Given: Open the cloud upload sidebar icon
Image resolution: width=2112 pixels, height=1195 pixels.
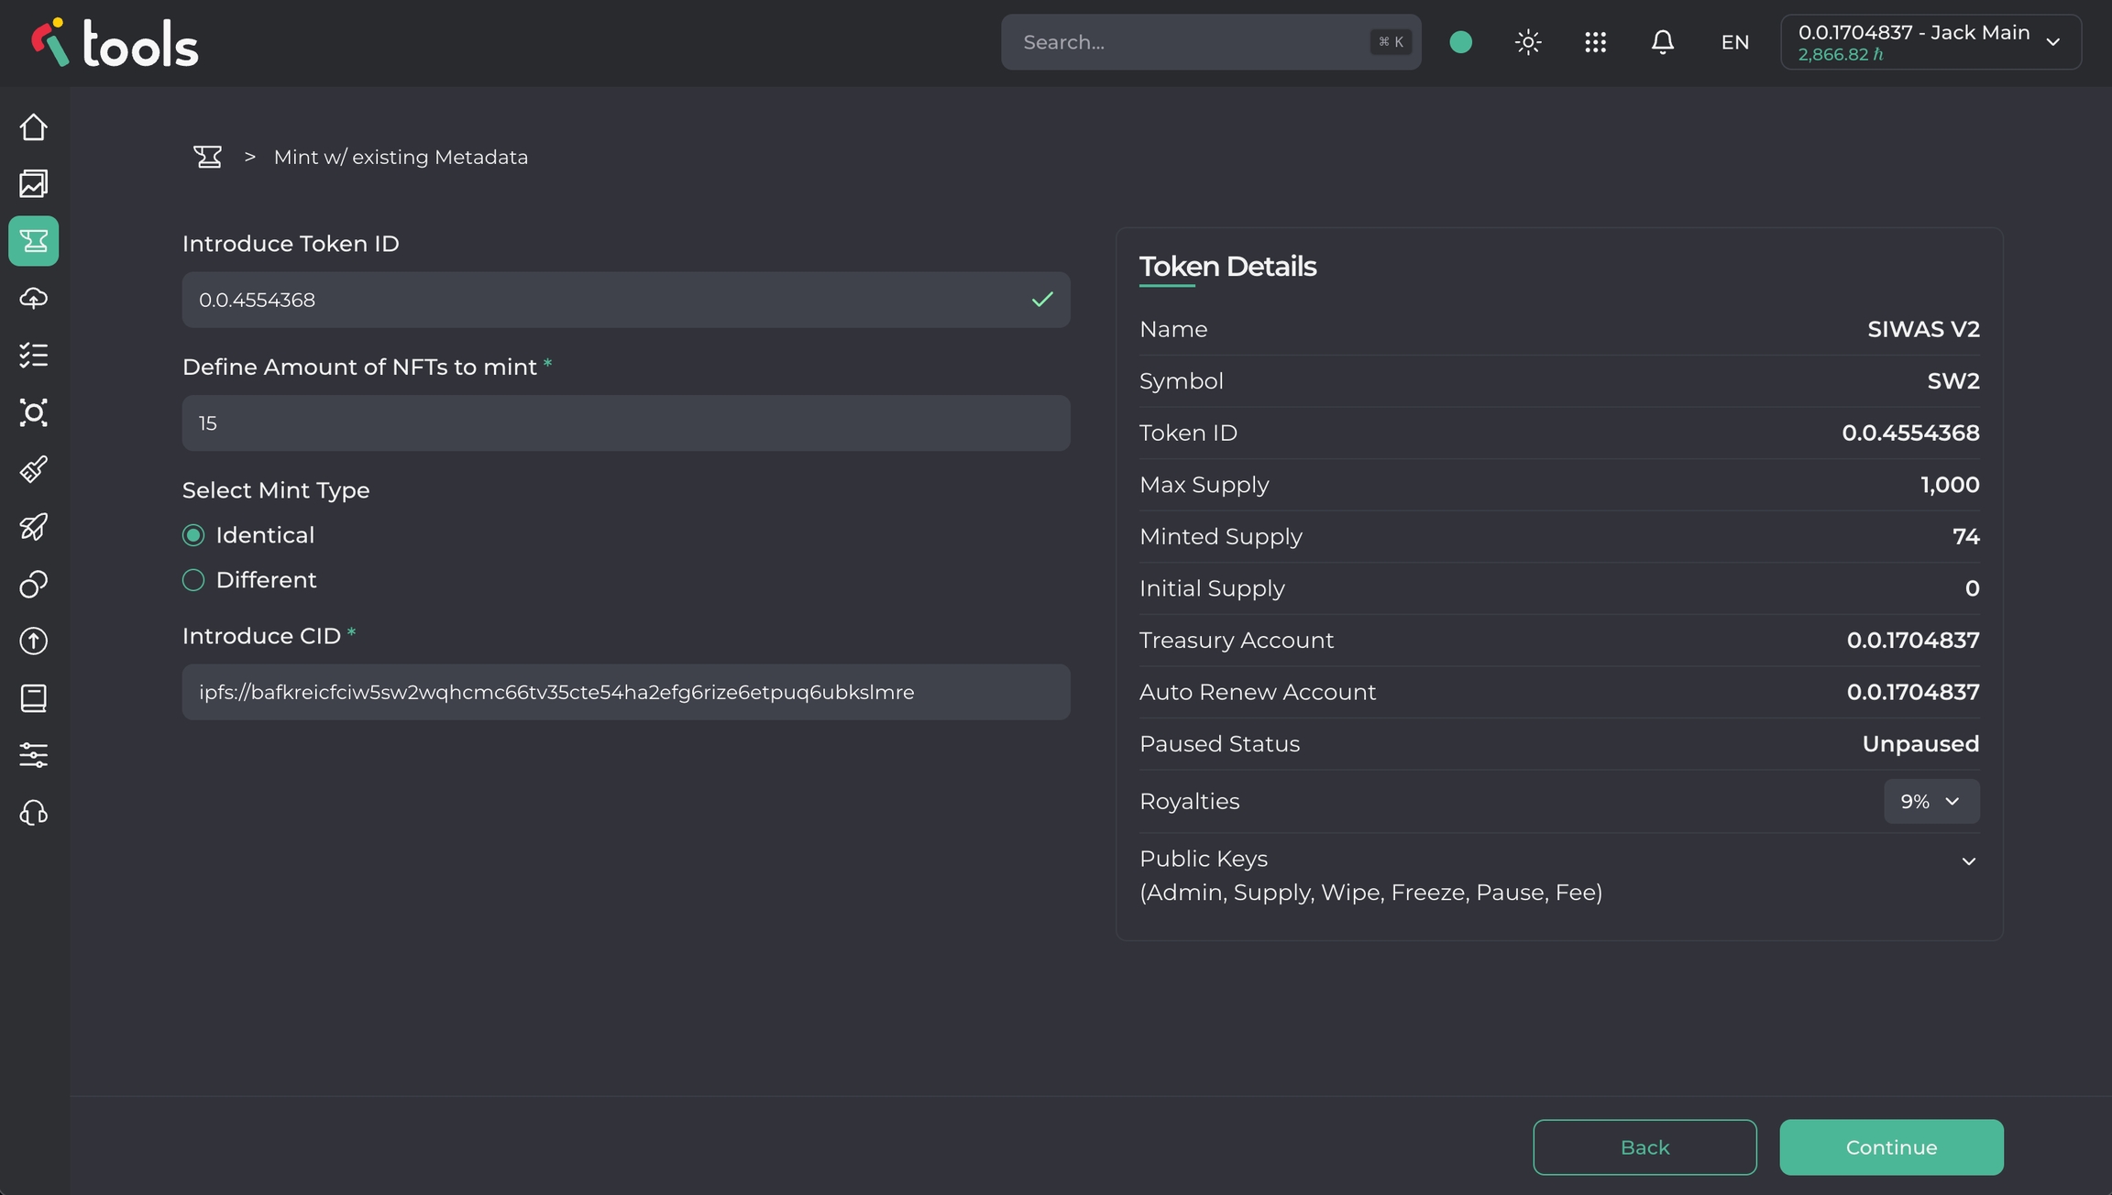Looking at the screenshot, I should (34, 298).
